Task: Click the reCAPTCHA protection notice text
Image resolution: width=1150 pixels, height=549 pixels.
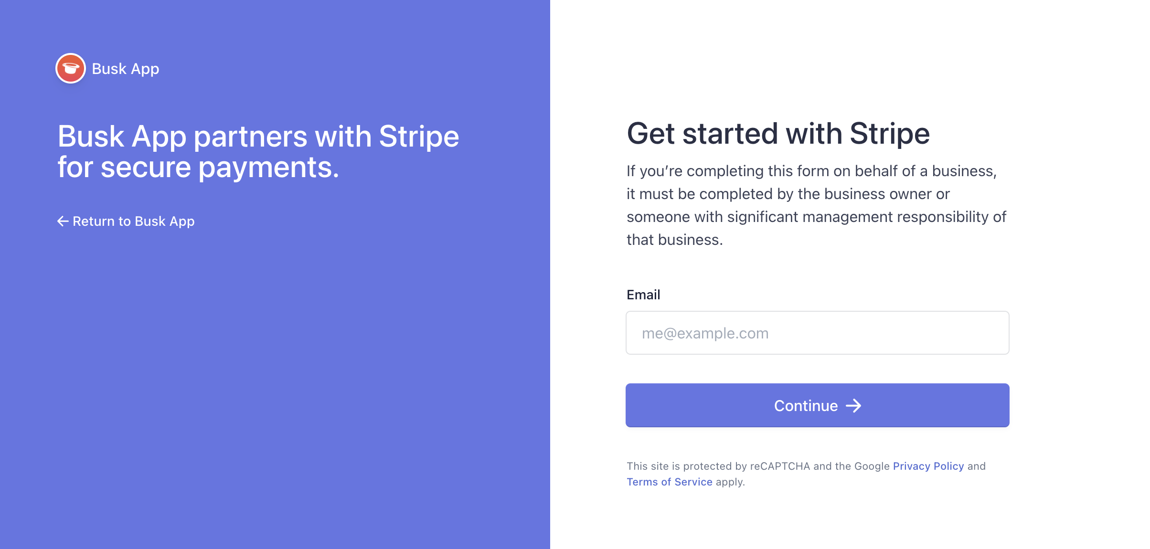Action: pyautogui.click(x=758, y=466)
